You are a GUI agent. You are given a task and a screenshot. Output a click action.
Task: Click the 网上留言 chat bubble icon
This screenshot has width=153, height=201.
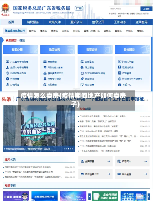[82, 68]
